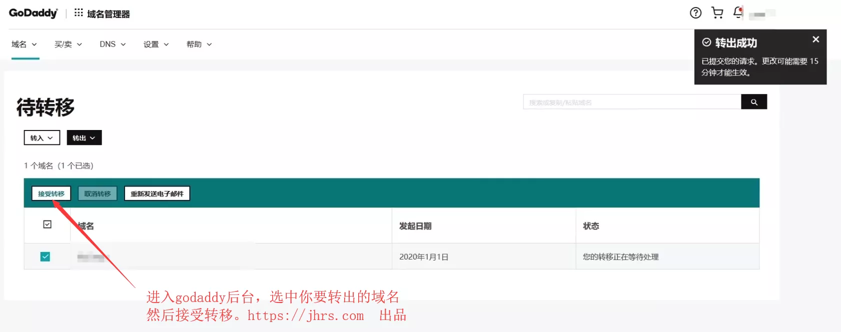Image resolution: width=841 pixels, height=332 pixels.
Task: Open the 买/卖 menu
Action: pyautogui.click(x=68, y=44)
